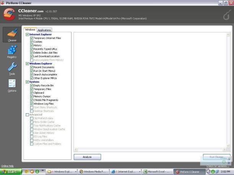This screenshot has height=175, width=234.
Task: Switch to Microsoft Excel taskbar button
Action: (157, 172)
